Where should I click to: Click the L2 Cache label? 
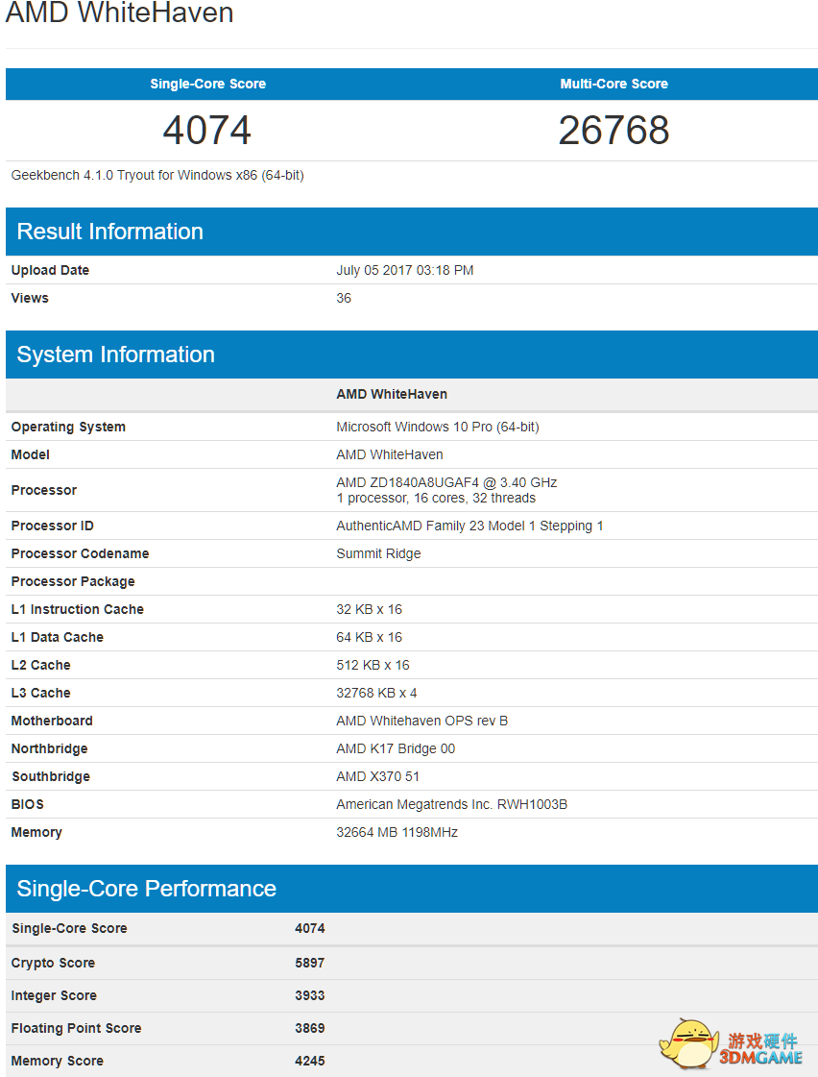click(40, 665)
